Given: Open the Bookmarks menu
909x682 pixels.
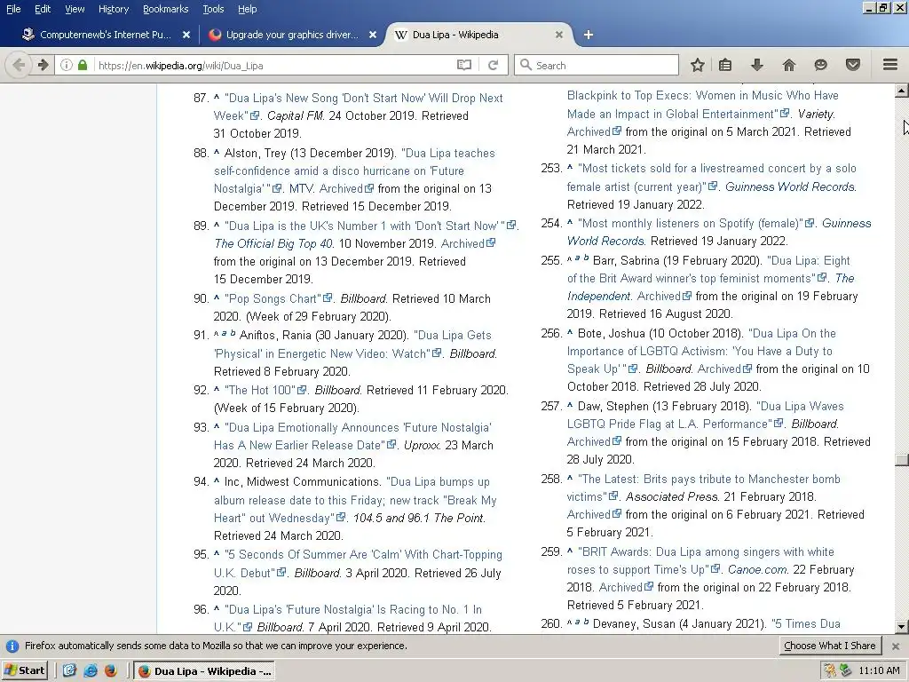Looking at the screenshot, I should 165,9.
